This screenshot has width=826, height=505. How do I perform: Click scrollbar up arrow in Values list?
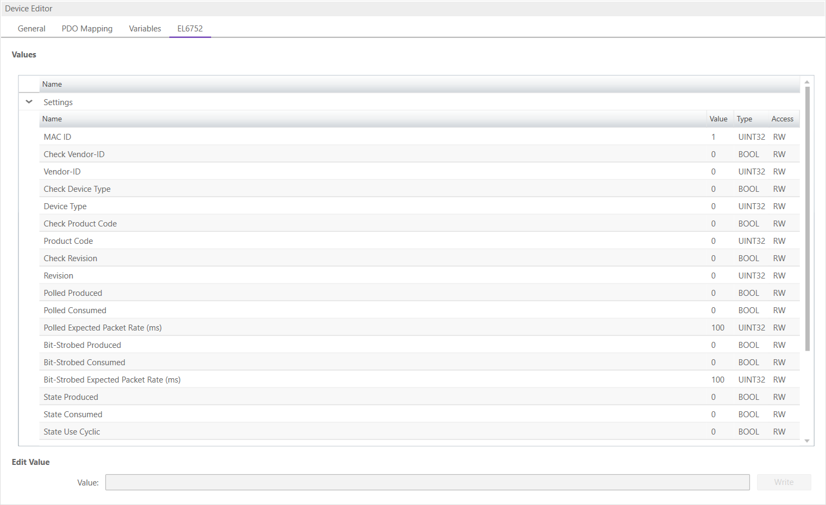(x=807, y=82)
